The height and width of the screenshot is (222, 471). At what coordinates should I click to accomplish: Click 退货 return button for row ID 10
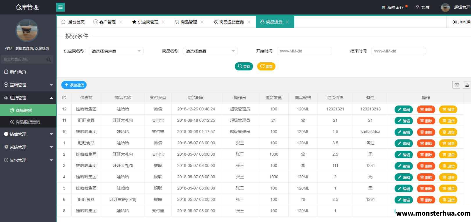(448, 132)
